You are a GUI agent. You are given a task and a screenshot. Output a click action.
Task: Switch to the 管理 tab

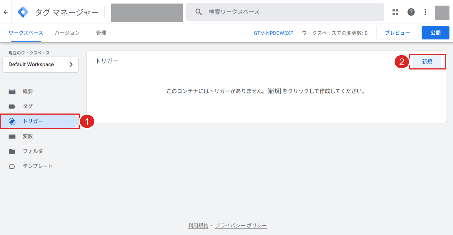(101, 33)
